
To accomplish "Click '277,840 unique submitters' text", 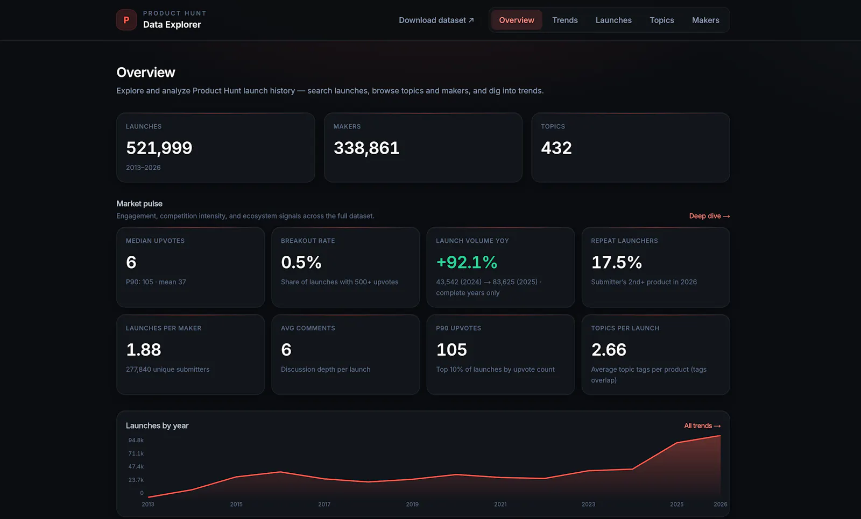I will tap(168, 370).
